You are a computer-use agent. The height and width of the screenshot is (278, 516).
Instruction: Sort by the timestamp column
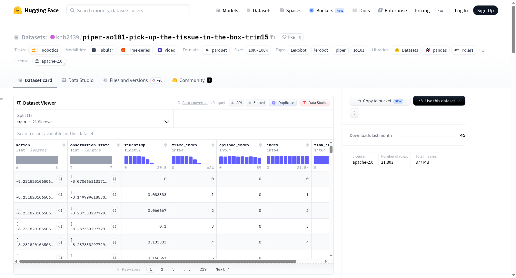click(x=165, y=145)
